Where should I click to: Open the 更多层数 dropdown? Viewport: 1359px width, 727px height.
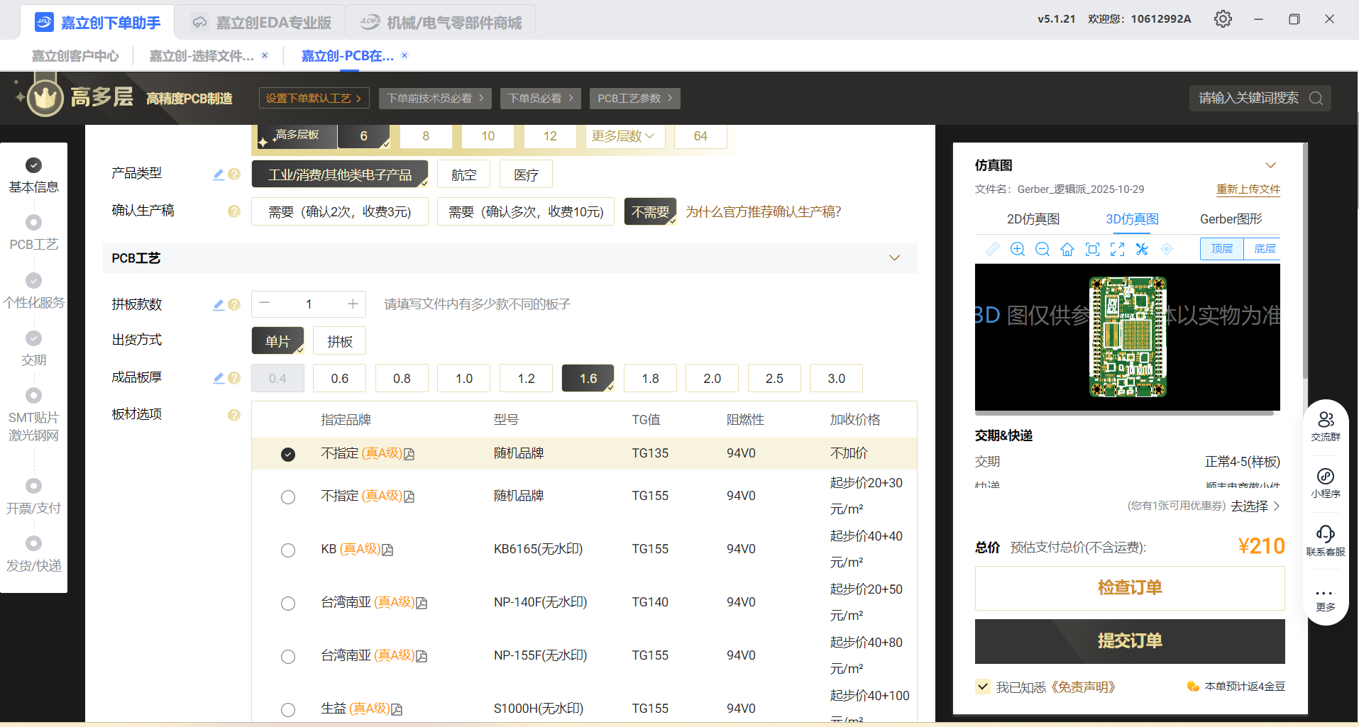coord(625,135)
